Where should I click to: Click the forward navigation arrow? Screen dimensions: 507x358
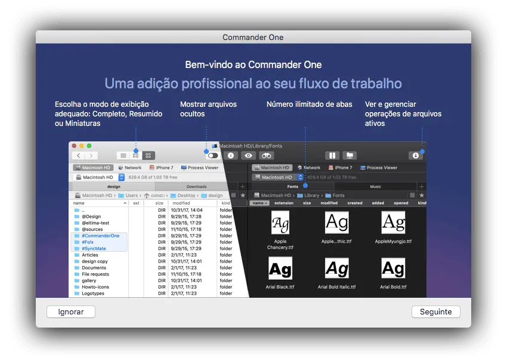91,156
